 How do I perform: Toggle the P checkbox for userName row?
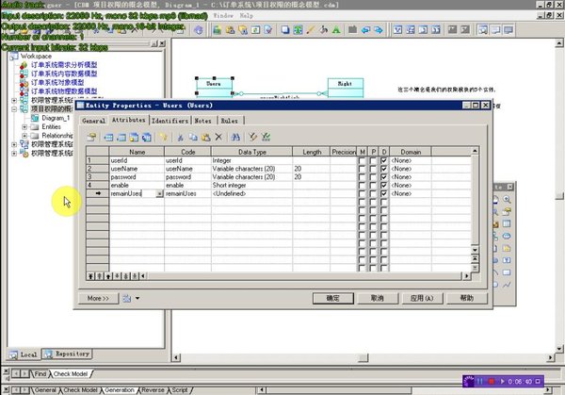coord(373,169)
